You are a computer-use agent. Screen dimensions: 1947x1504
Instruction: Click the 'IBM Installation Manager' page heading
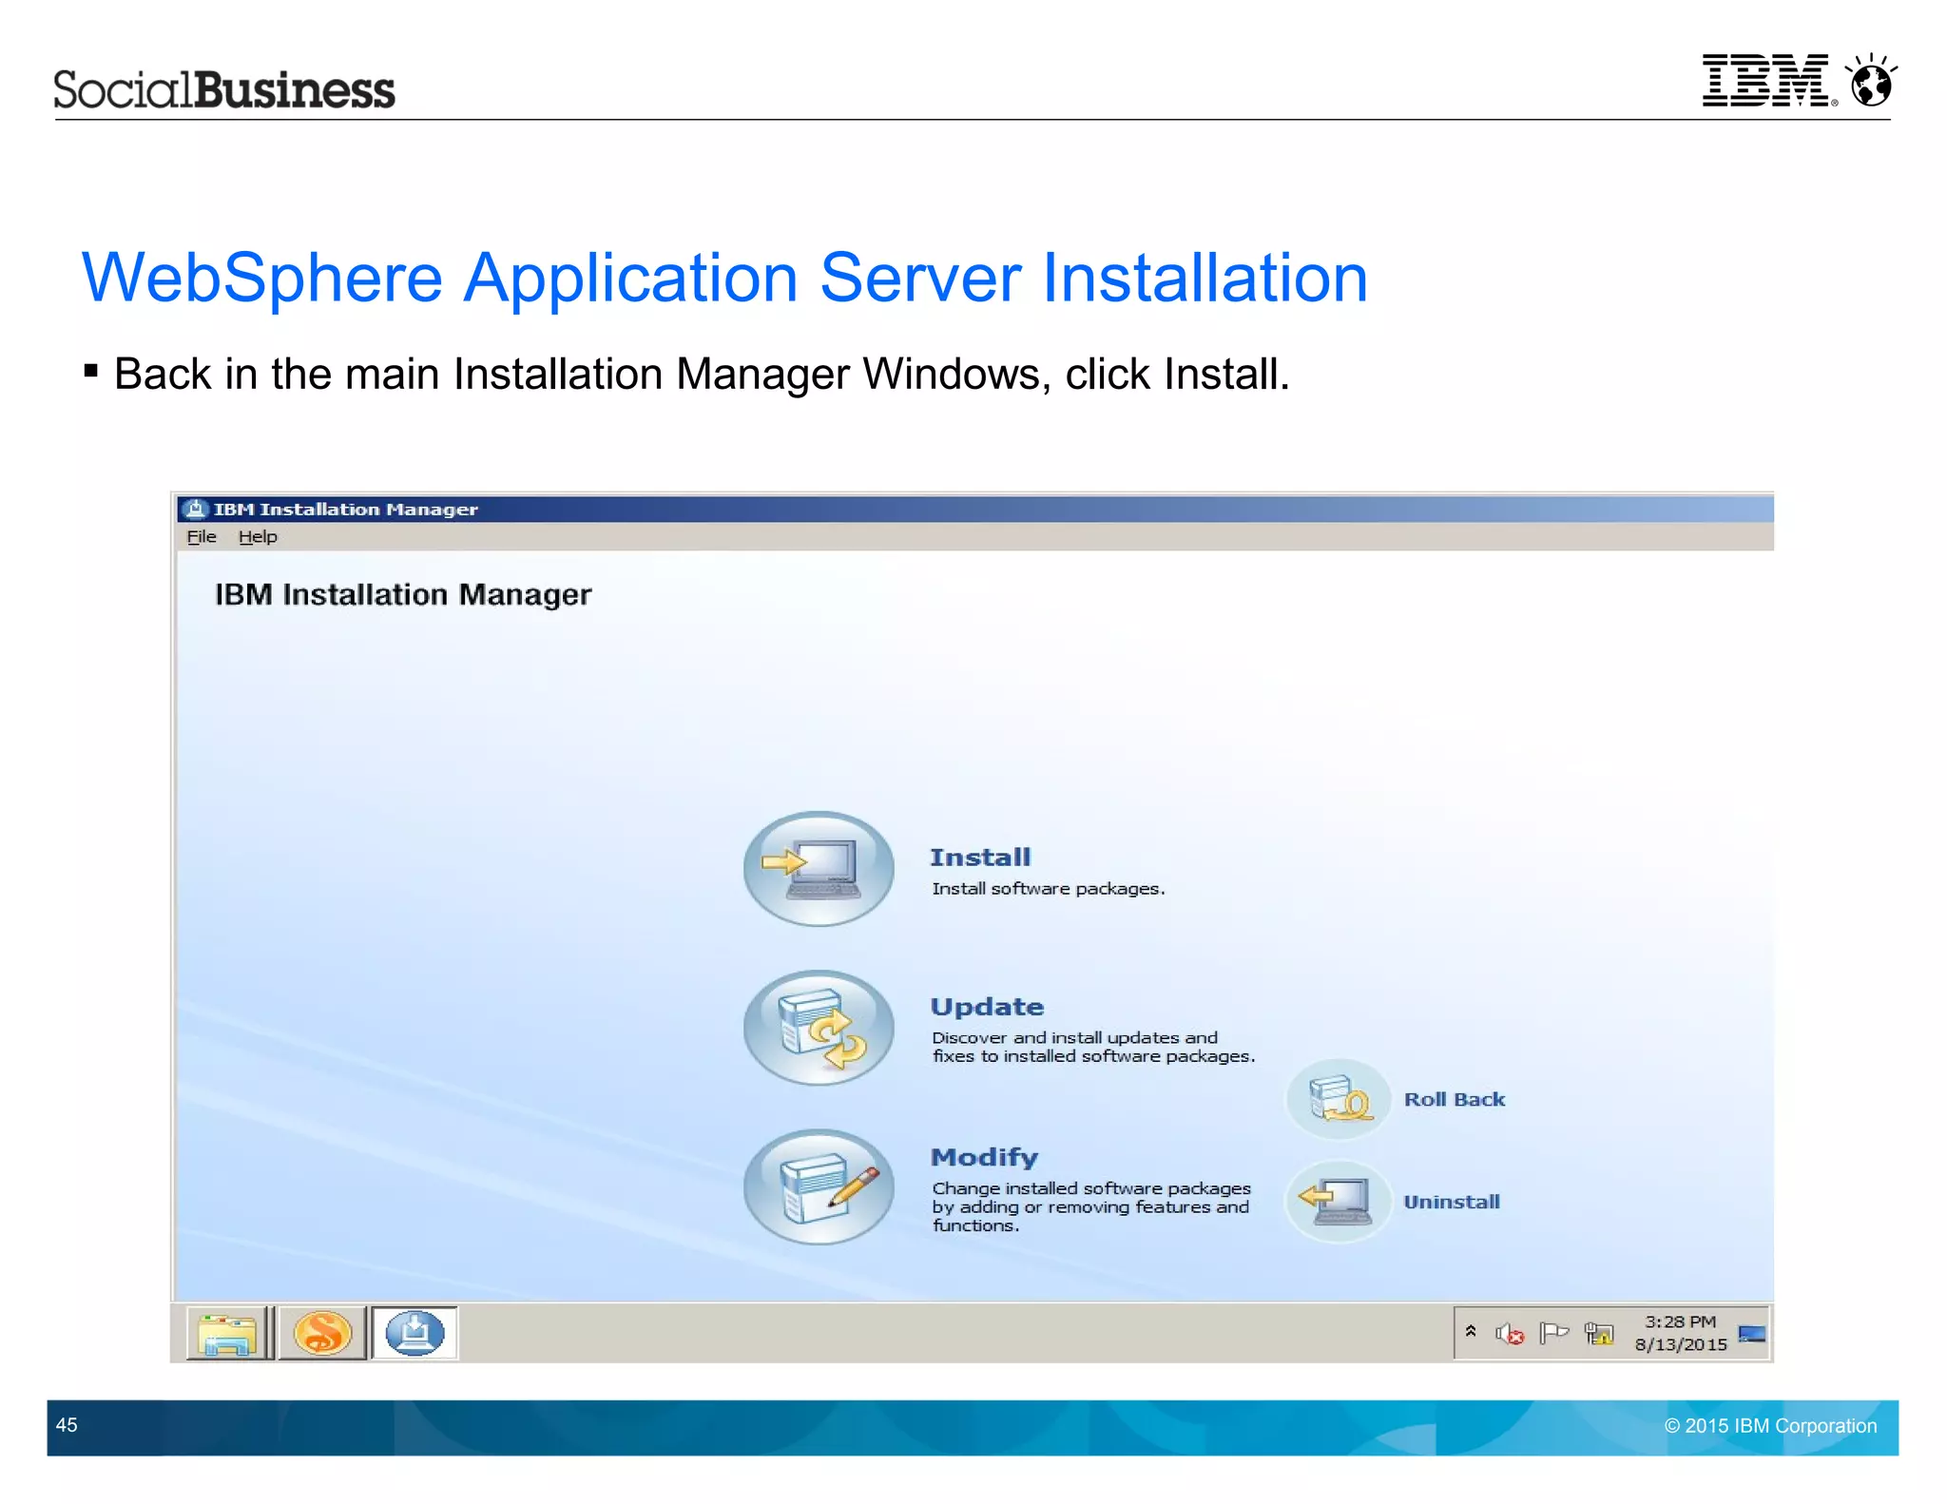point(403,595)
